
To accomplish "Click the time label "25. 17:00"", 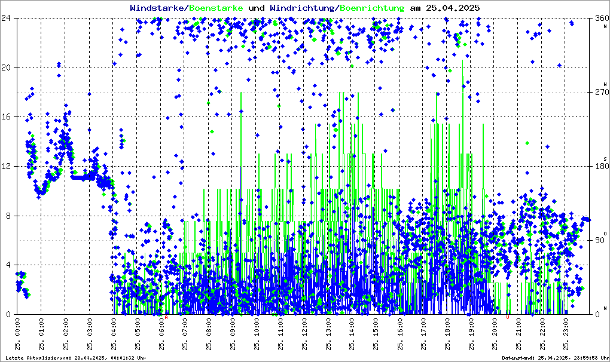I will pos(423,334).
